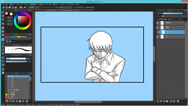
Task: Open the selection shape 矩形 dropdown
Action: 34,7
